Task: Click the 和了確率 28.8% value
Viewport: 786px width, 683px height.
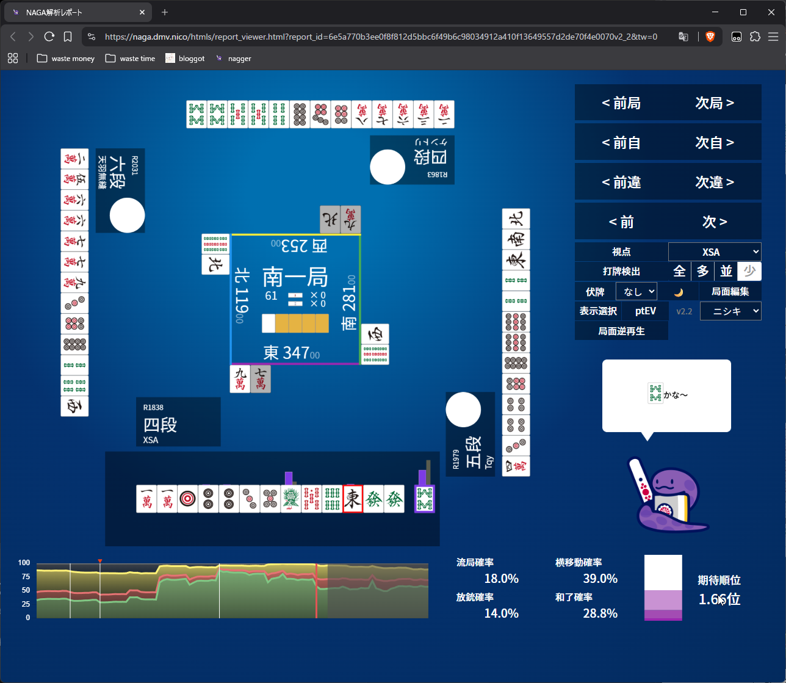Action: (x=600, y=613)
